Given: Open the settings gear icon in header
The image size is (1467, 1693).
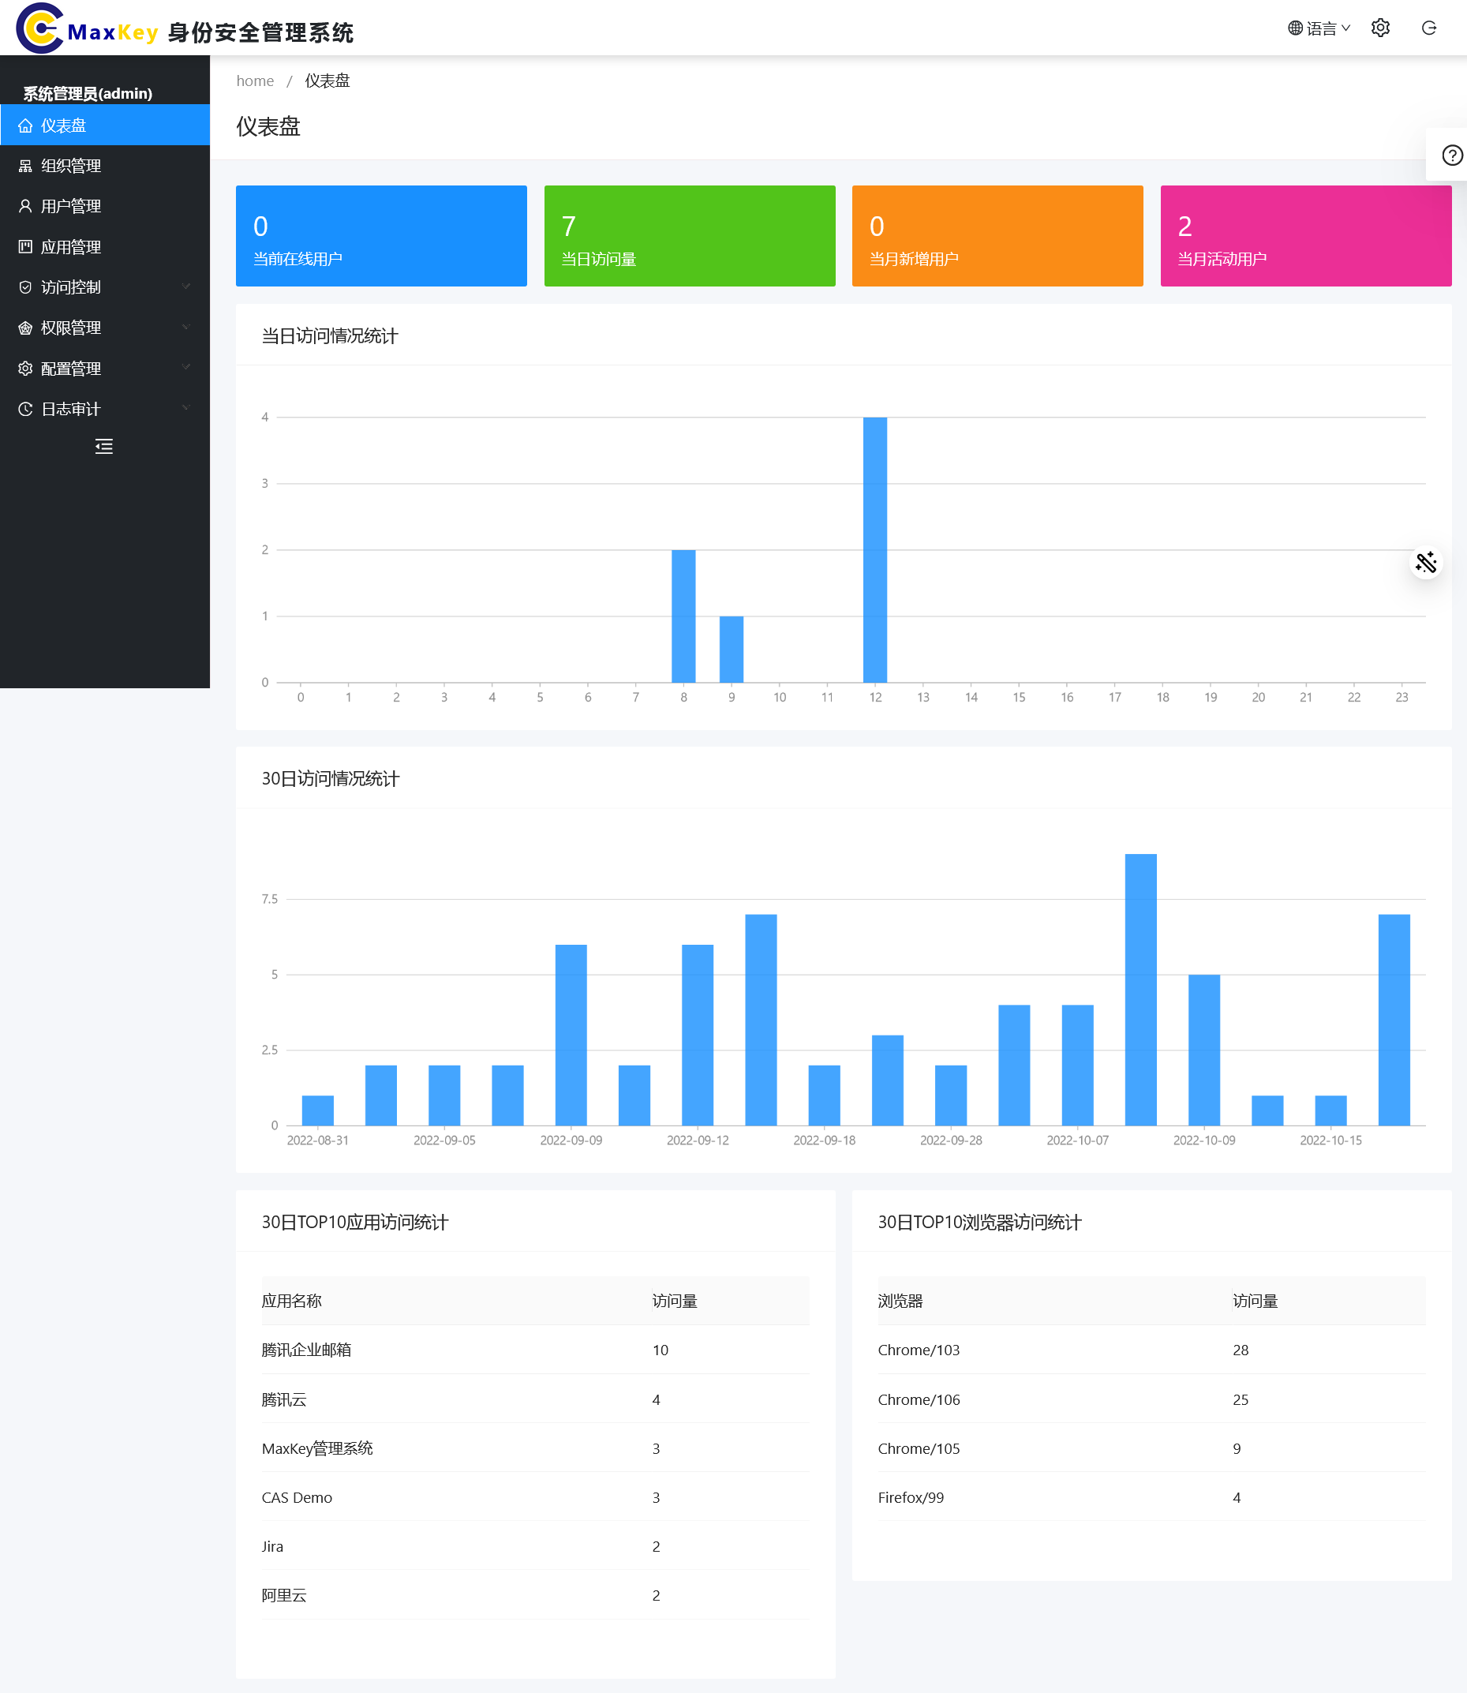Looking at the screenshot, I should [x=1380, y=28].
